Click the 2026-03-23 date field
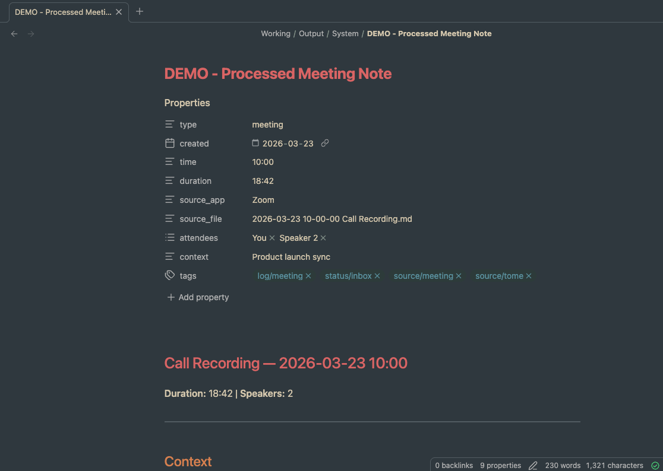Image resolution: width=663 pixels, height=471 pixels. click(289, 143)
